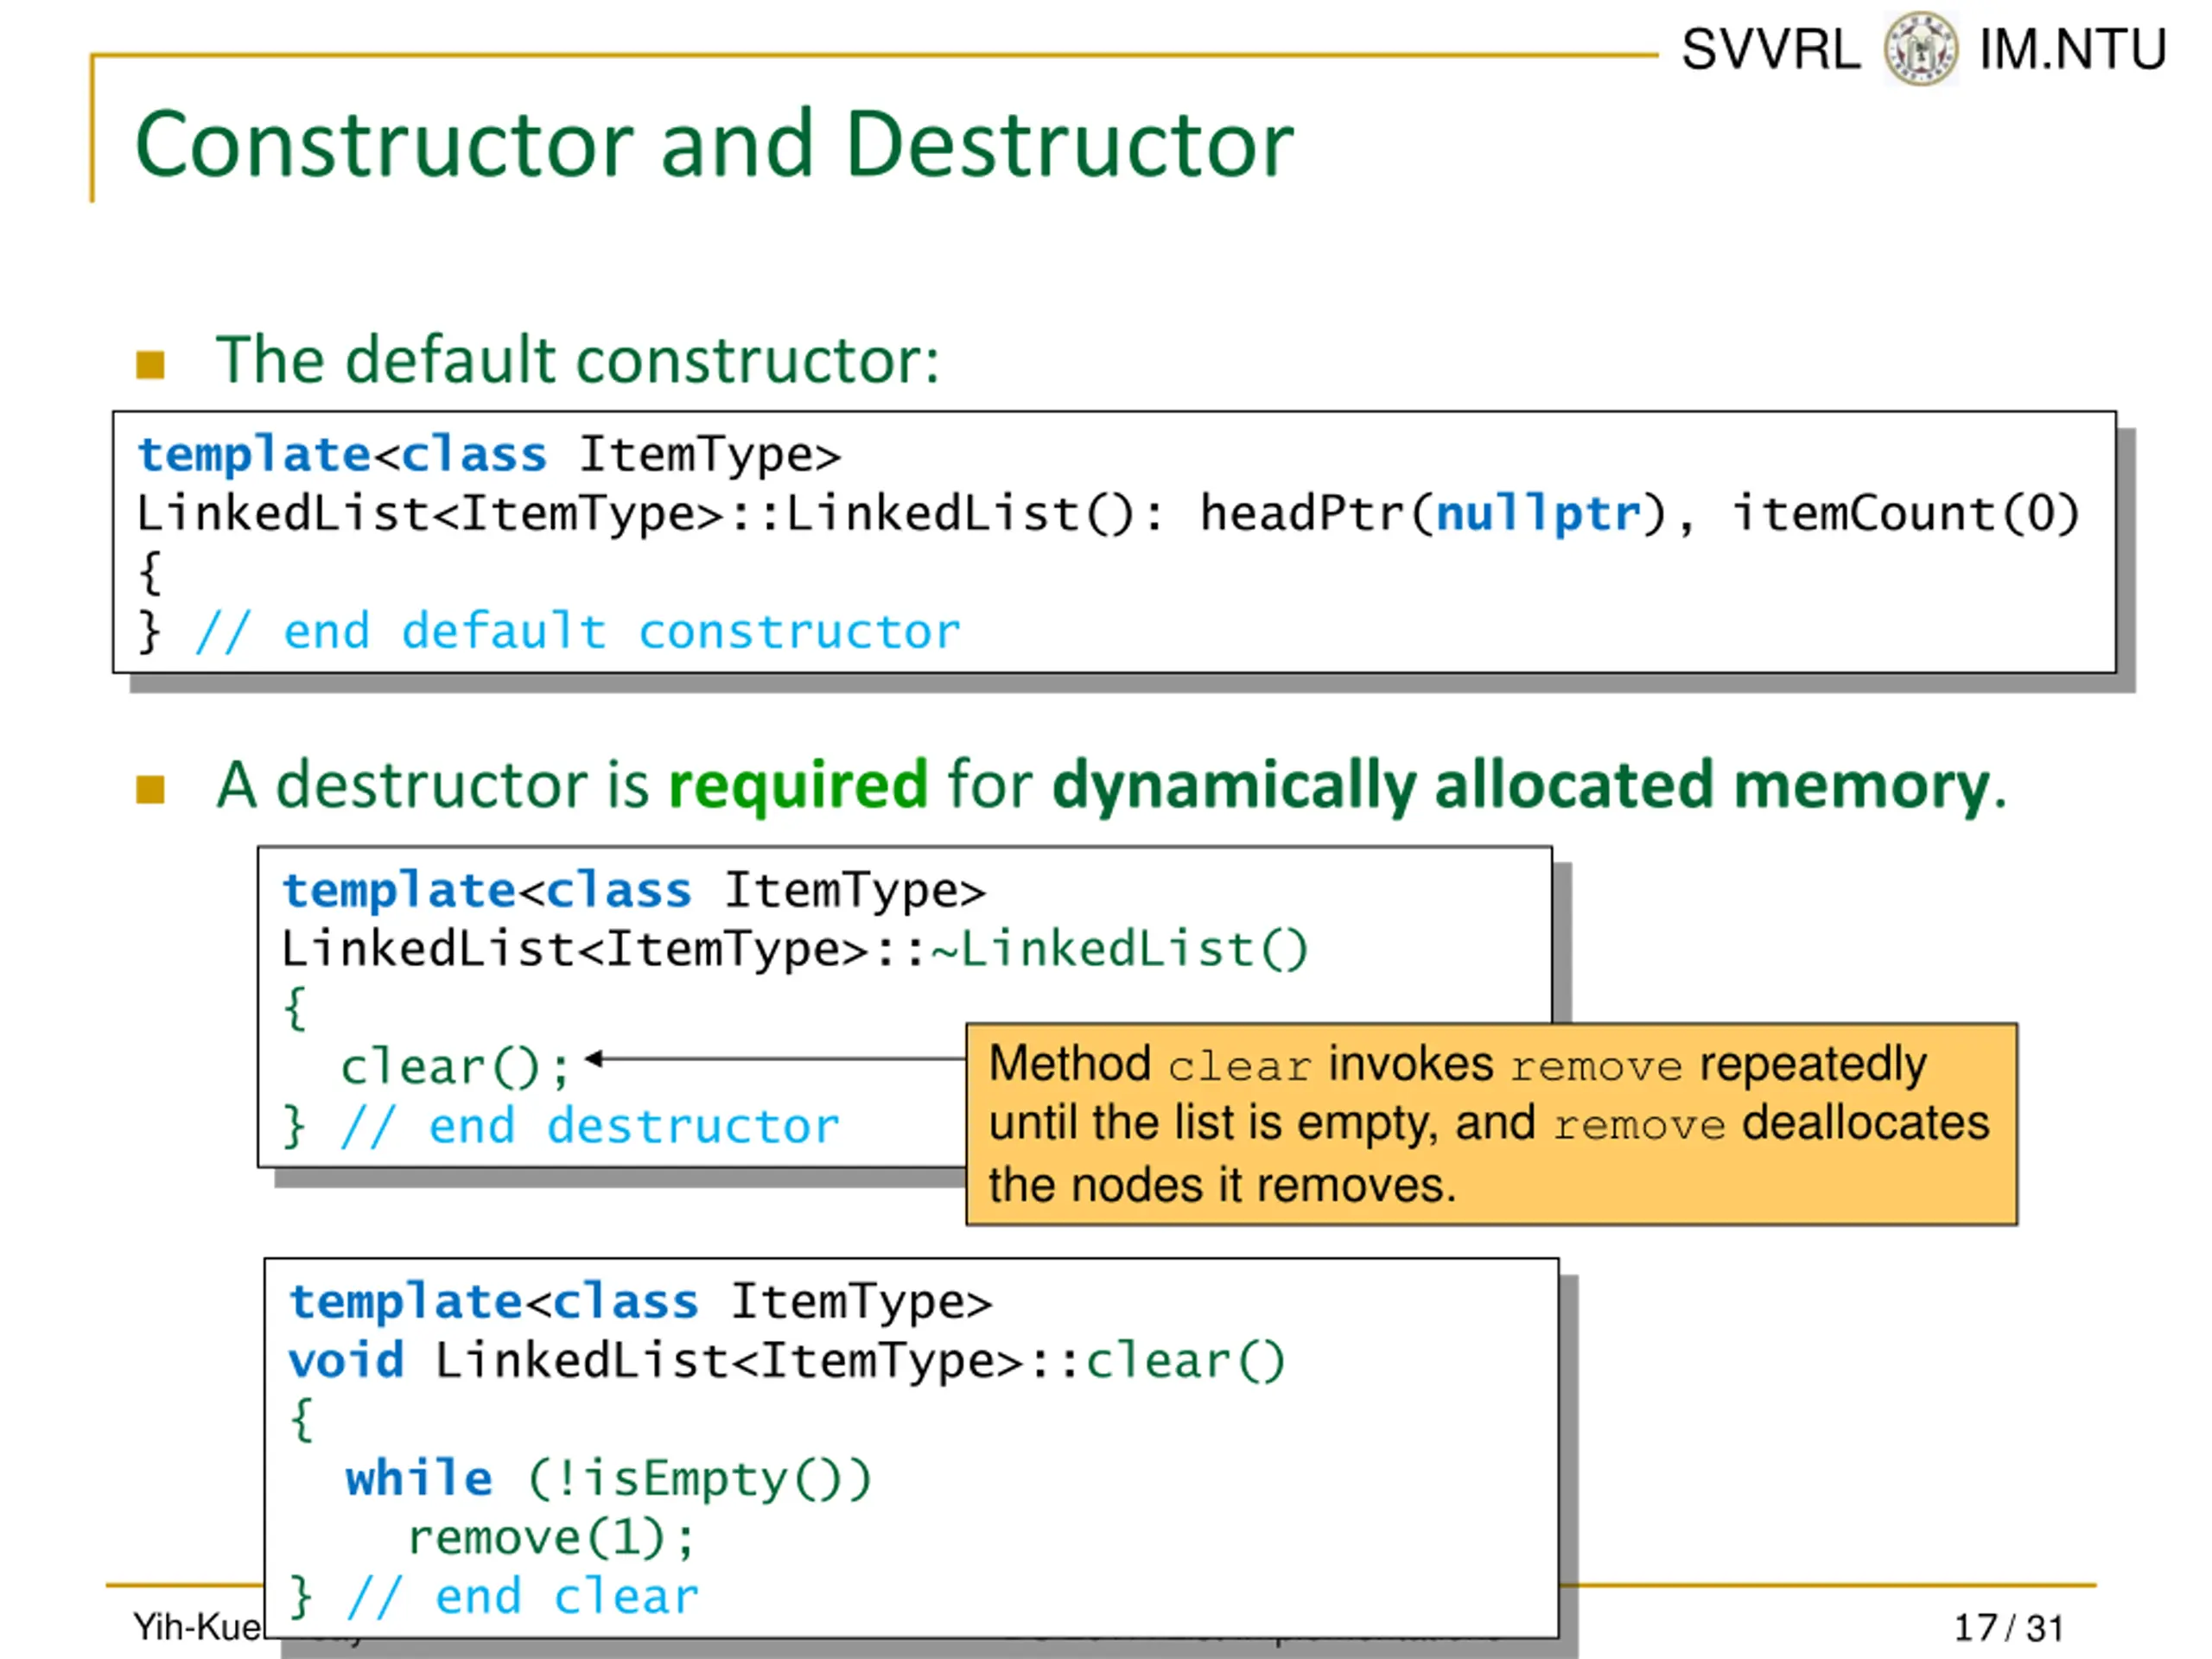Click the bold word required

(798, 784)
